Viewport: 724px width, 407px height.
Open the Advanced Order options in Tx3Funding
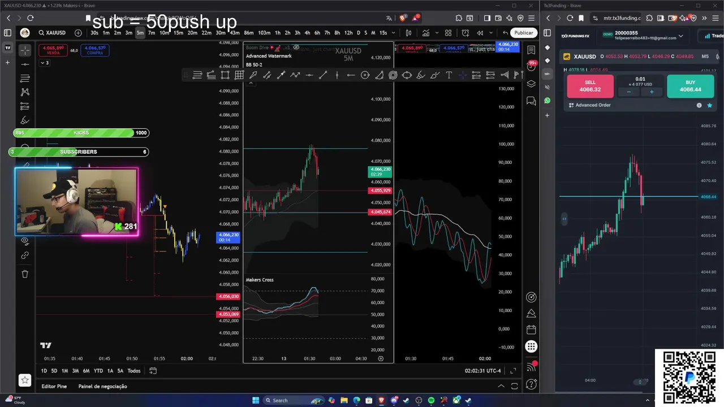point(590,105)
